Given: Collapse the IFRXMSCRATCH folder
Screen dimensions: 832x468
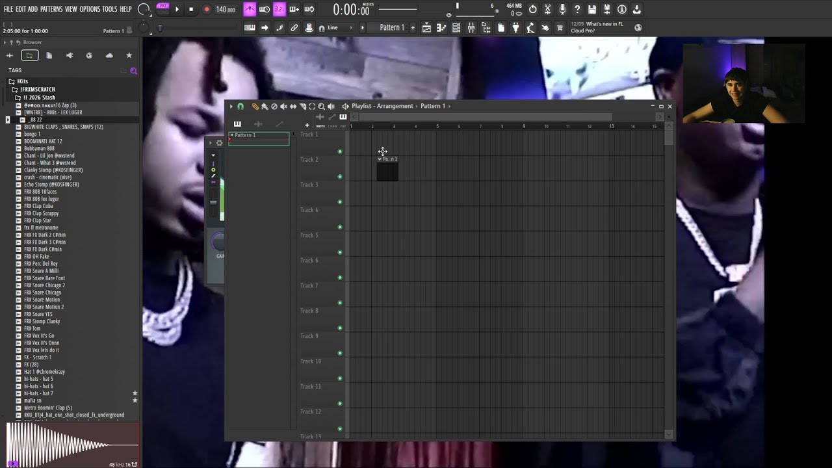Looking at the screenshot, I should point(37,89).
